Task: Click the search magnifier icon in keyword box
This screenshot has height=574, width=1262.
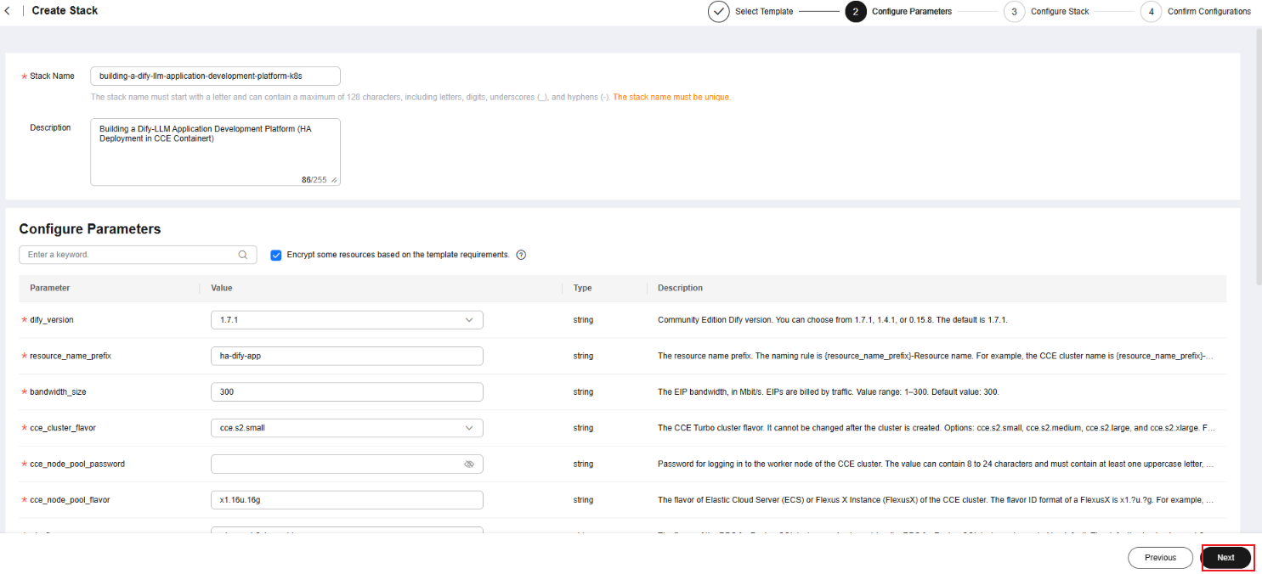Action: (243, 255)
